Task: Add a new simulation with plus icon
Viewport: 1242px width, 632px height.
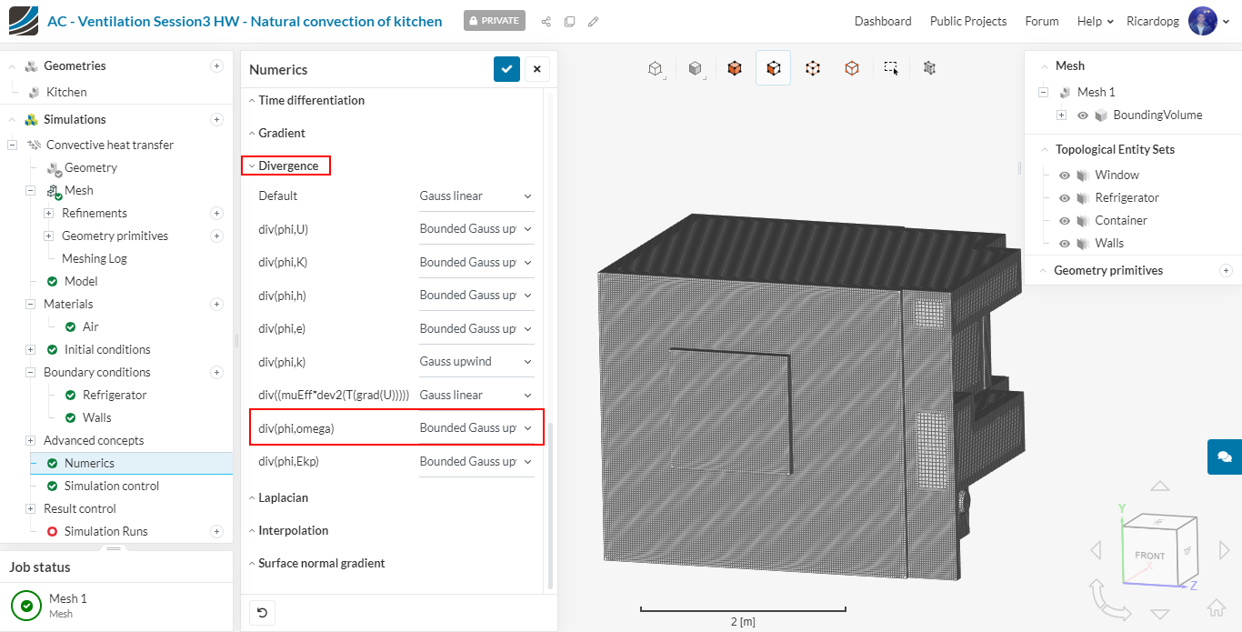Action: [x=216, y=119]
